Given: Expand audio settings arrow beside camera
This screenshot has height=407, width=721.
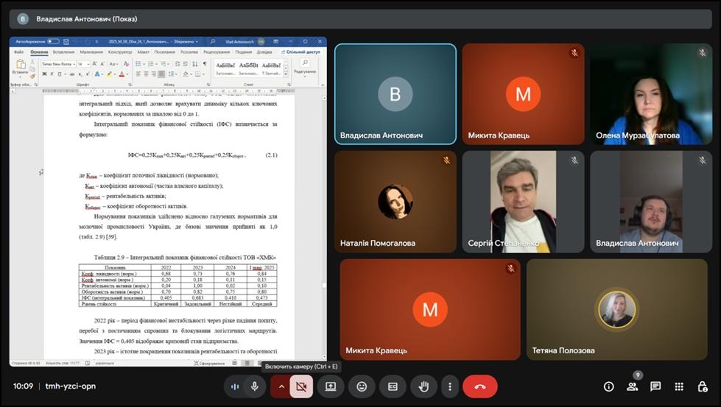Looking at the screenshot, I should [281, 386].
